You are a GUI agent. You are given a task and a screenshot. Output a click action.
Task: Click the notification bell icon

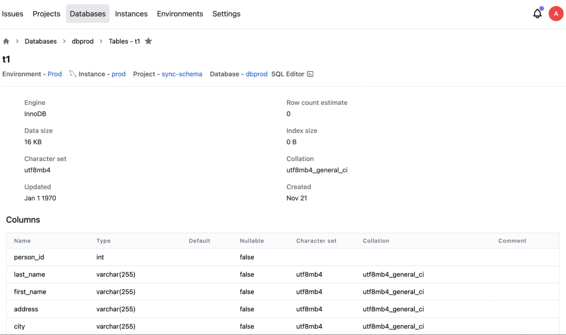[538, 14]
